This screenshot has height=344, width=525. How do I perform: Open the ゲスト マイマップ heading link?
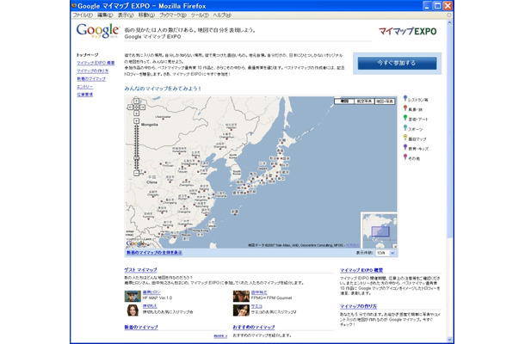point(140,270)
